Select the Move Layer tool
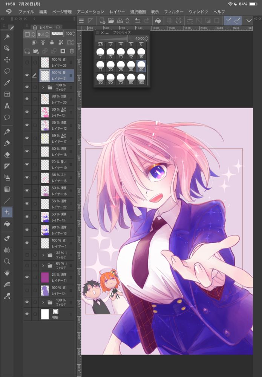The height and width of the screenshot is (377, 262). click(7, 60)
